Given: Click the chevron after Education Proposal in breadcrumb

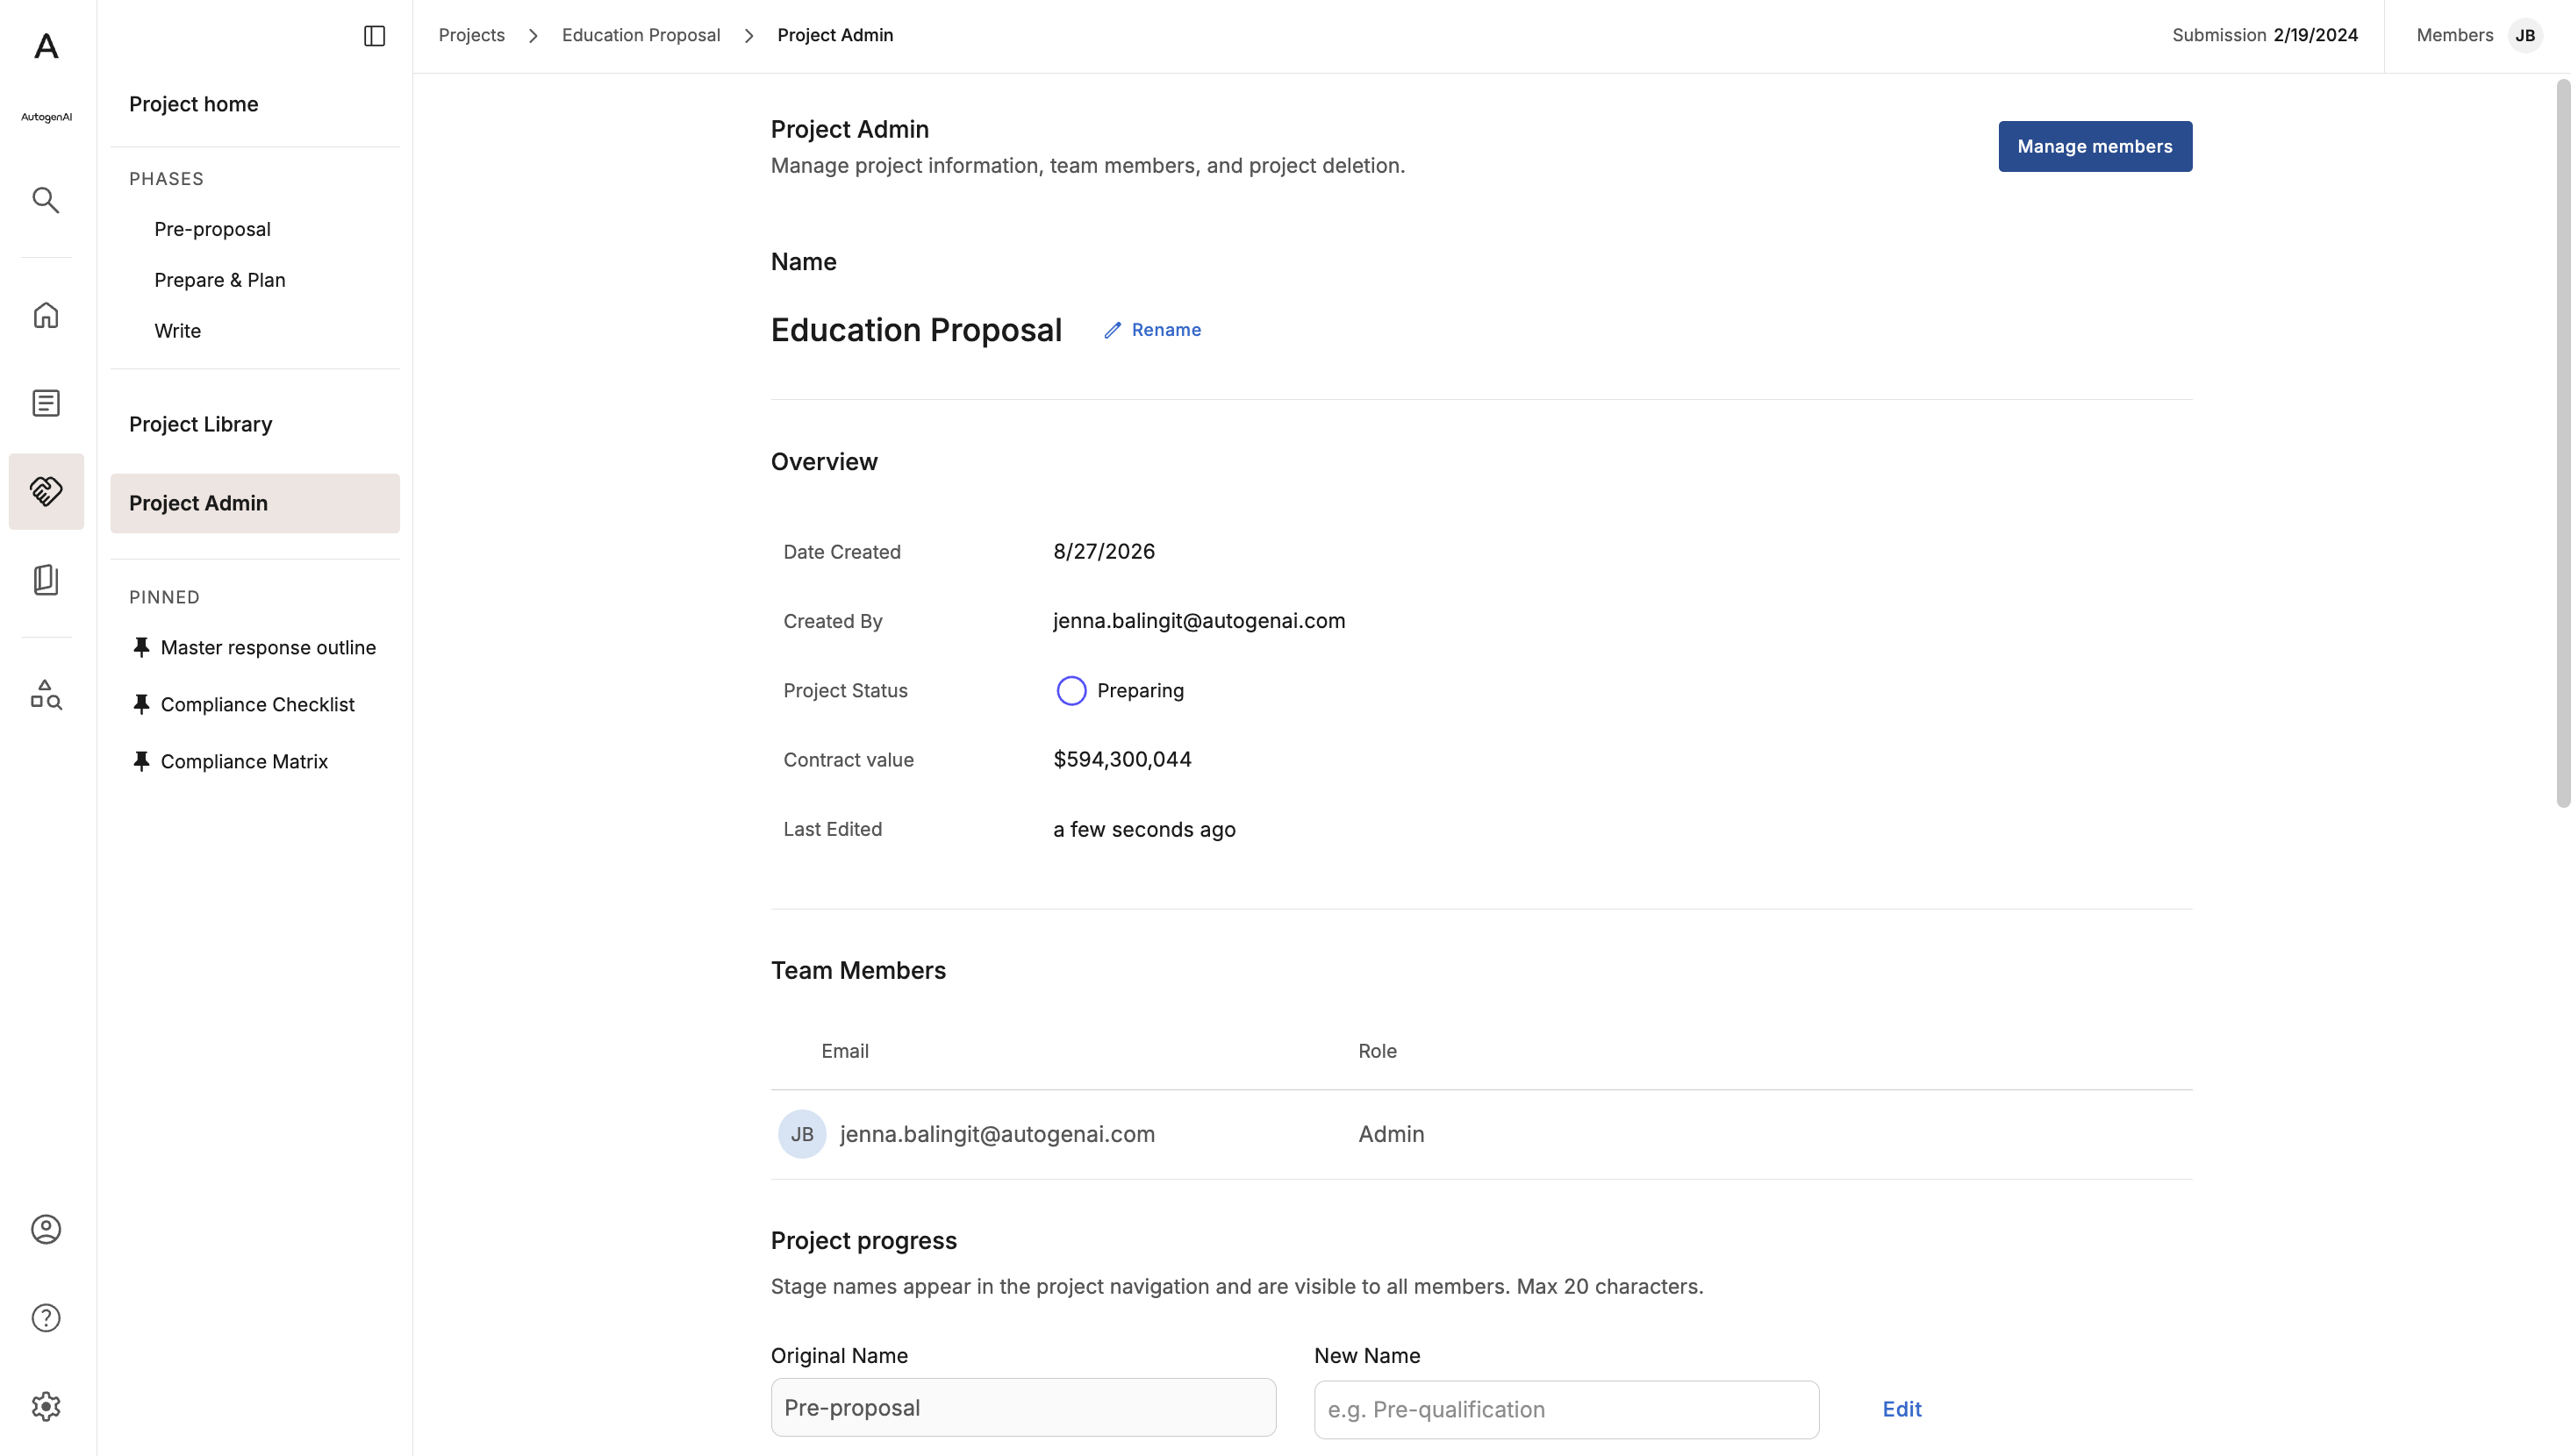Looking at the screenshot, I should pyautogui.click(x=748, y=36).
